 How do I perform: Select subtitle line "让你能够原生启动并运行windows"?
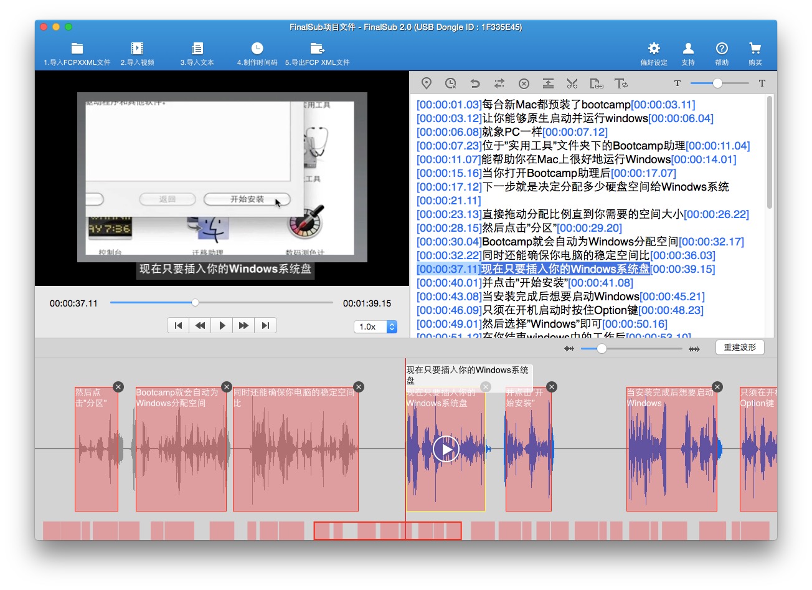pos(565,118)
